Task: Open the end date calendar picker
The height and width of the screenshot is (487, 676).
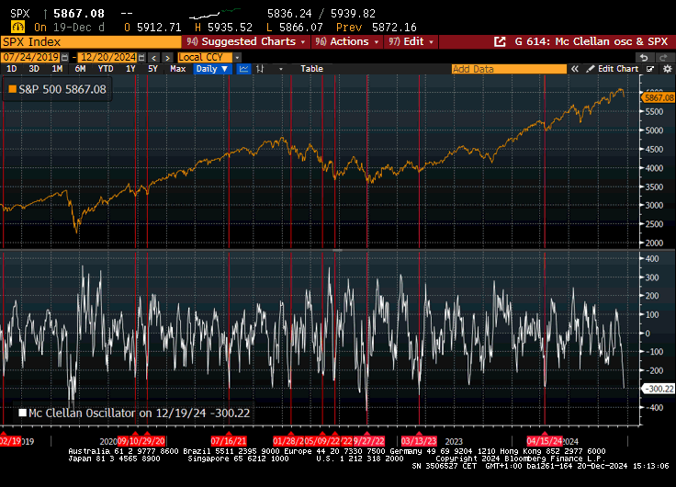Action: 141,57
